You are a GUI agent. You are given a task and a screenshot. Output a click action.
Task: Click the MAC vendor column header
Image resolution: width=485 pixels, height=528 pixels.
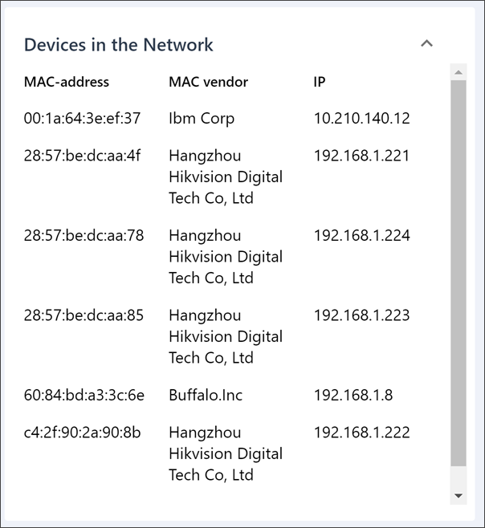tap(208, 82)
